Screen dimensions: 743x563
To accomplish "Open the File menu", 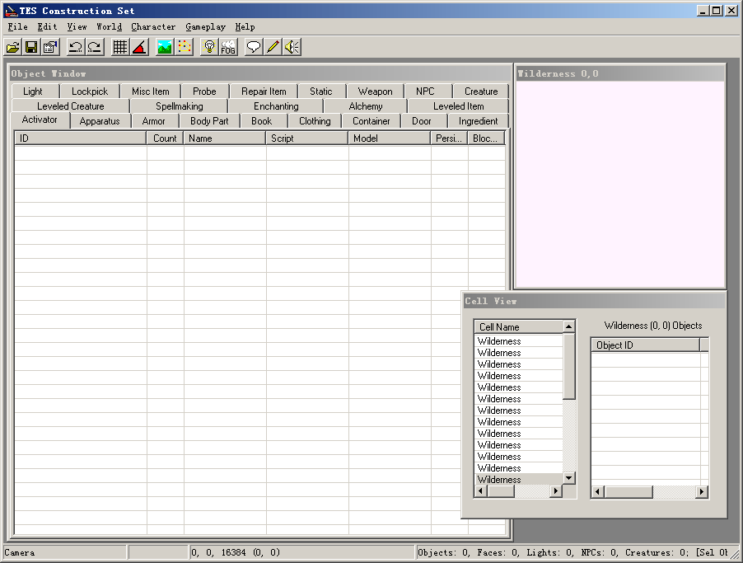I will point(17,27).
